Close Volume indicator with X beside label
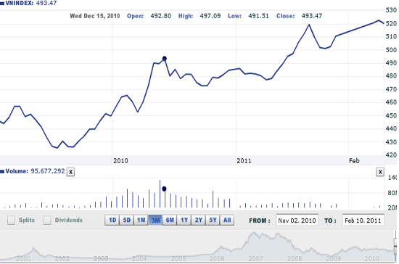 70,172
